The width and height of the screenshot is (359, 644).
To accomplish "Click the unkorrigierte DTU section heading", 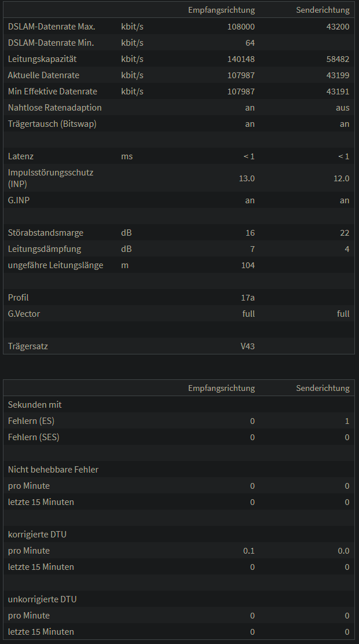I will 42,599.
